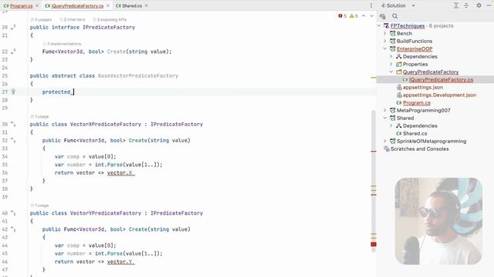Screen dimensions: 494x277
Task: Select IQueryPredicateFactory.cs in the tree
Action: (x=441, y=80)
